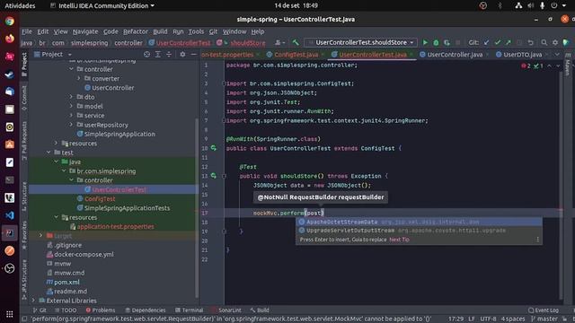Open Google Chrome from the dock
The width and height of the screenshot is (575, 323).
tap(10, 22)
